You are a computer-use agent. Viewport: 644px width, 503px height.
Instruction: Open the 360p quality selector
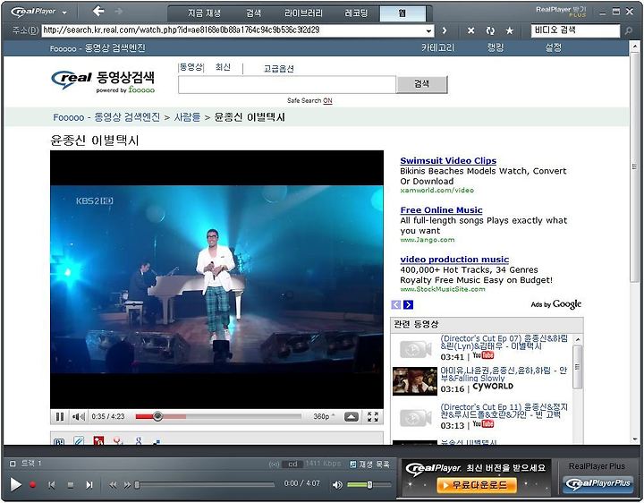[324, 417]
